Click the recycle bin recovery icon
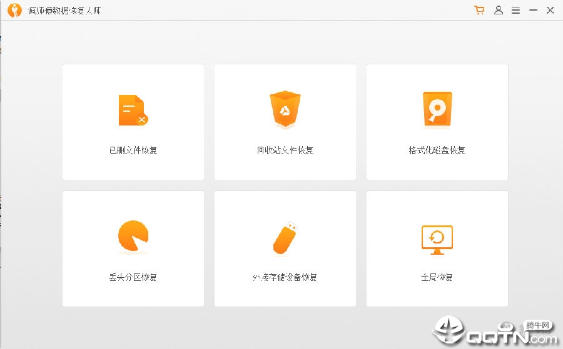 pos(285,109)
